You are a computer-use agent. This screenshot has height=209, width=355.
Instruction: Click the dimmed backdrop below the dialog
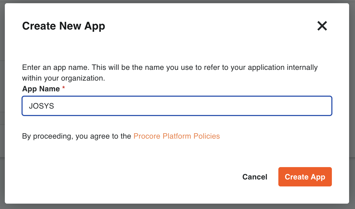tap(177, 206)
